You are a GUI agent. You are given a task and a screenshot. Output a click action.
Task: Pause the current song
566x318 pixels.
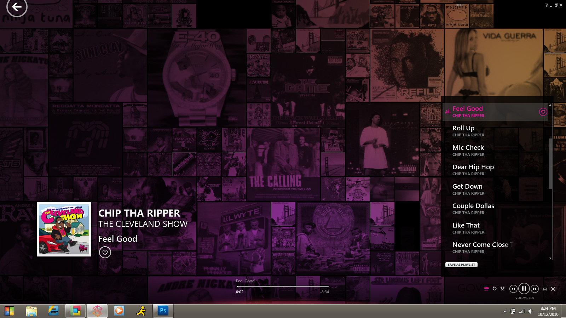click(x=524, y=289)
